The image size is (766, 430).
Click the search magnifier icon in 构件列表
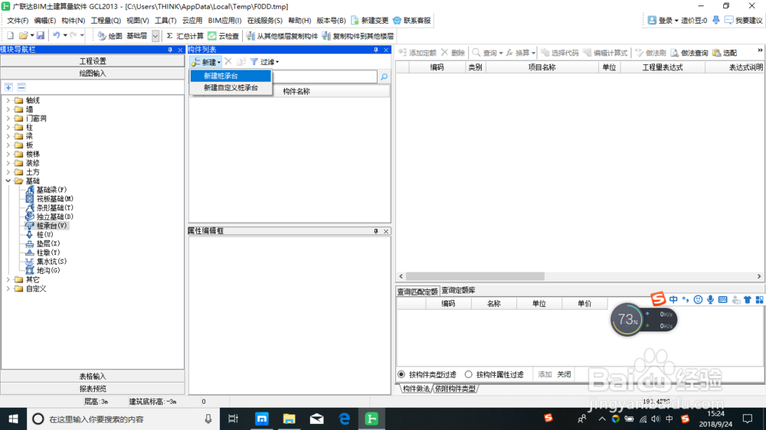384,77
